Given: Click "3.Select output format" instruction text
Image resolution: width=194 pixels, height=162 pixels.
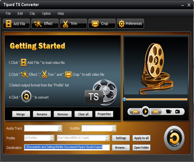Looking at the screenshot, I should coord(39,85).
